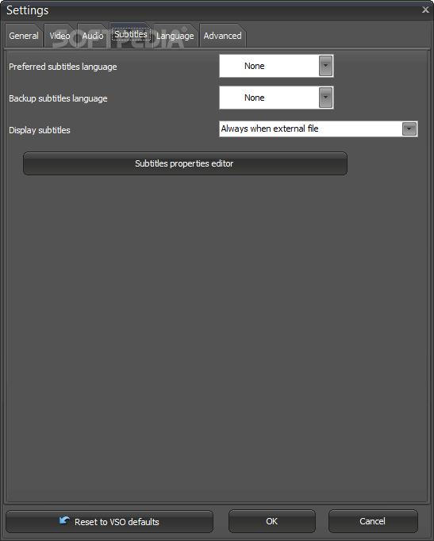Select the Audio tab
The width and height of the screenshot is (434, 541).
93,36
